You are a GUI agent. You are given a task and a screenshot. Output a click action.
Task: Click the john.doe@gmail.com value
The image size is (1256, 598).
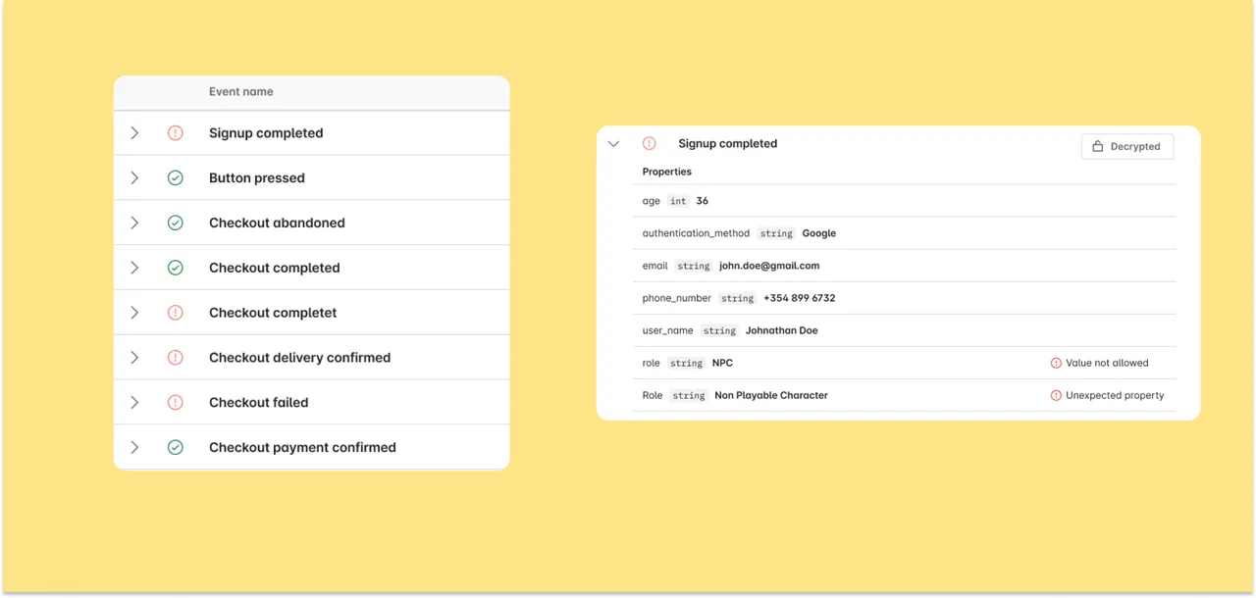coord(769,266)
